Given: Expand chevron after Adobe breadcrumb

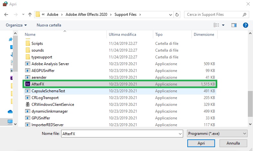Looking at the screenshot, I should (62, 15).
